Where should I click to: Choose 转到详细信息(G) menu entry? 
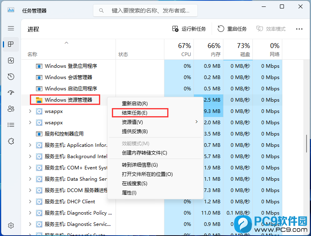pos(140,165)
